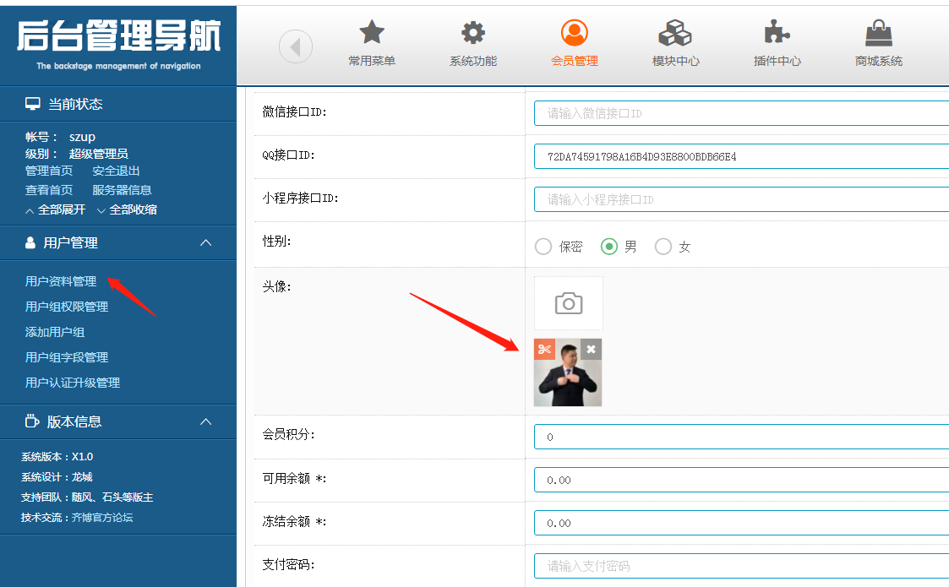Screen dimensions: 949x587
Task: Click the star icon for 常用菜单
Action: coord(372,34)
